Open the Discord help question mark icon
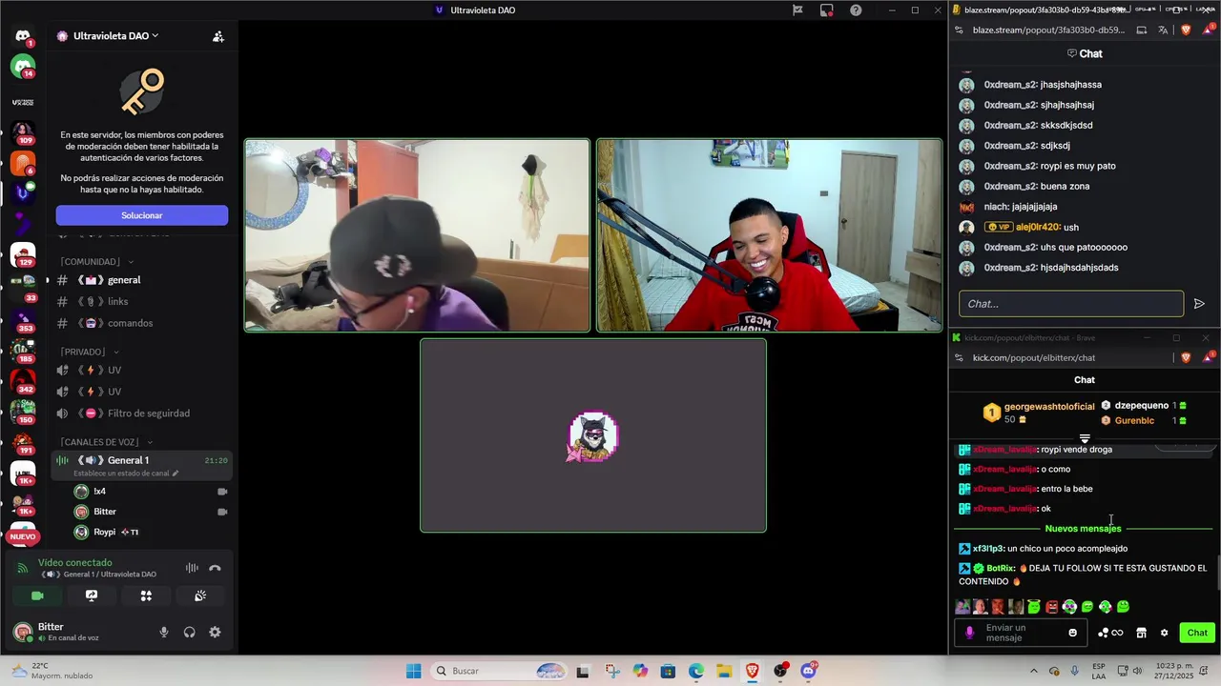Image resolution: width=1221 pixels, height=686 pixels. pyautogui.click(x=856, y=10)
